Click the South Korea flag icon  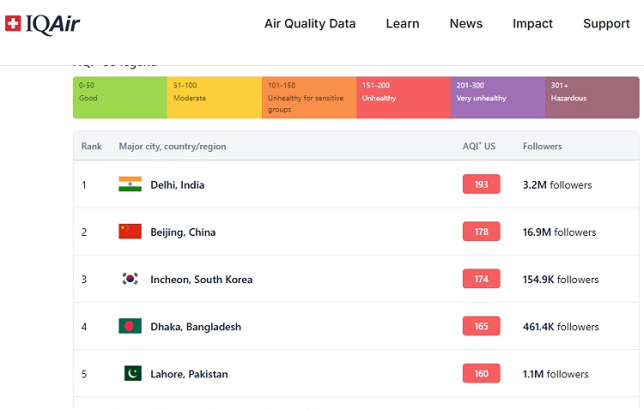[x=130, y=279]
